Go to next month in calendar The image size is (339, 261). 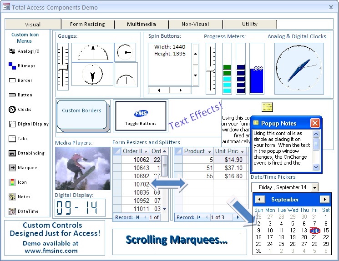point(324,200)
